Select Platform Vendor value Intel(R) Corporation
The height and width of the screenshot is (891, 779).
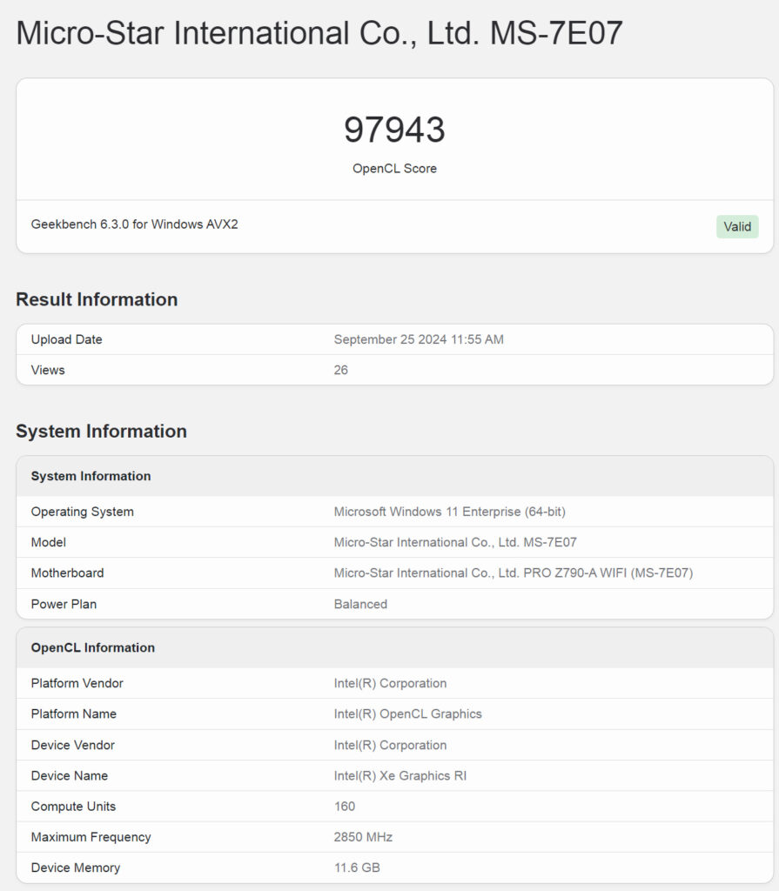[x=390, y=684]
